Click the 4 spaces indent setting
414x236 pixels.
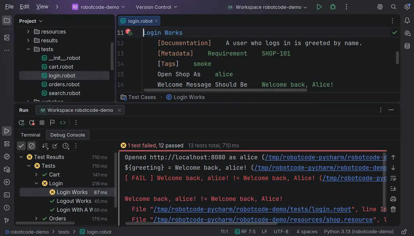307,232
